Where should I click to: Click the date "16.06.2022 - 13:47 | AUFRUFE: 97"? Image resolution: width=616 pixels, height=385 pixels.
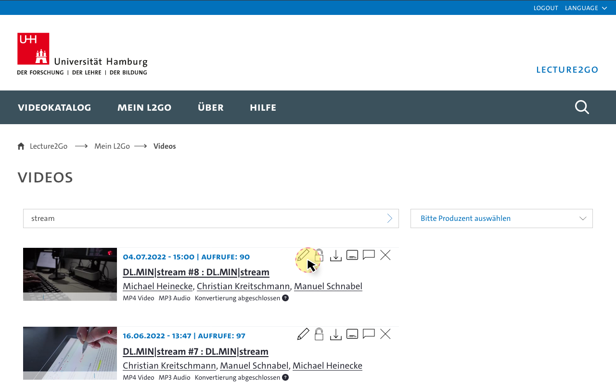tap(184, 336)
